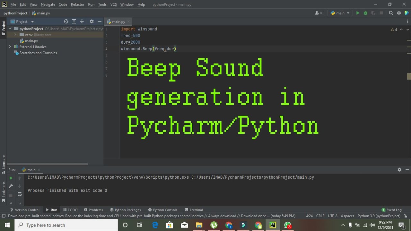Image resolution: width=411 pixels, height=231 pixels.
Task: Close the main.py editor tab
Action: (129, 21)
